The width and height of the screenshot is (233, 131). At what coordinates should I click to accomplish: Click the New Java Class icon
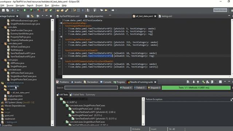51,10
